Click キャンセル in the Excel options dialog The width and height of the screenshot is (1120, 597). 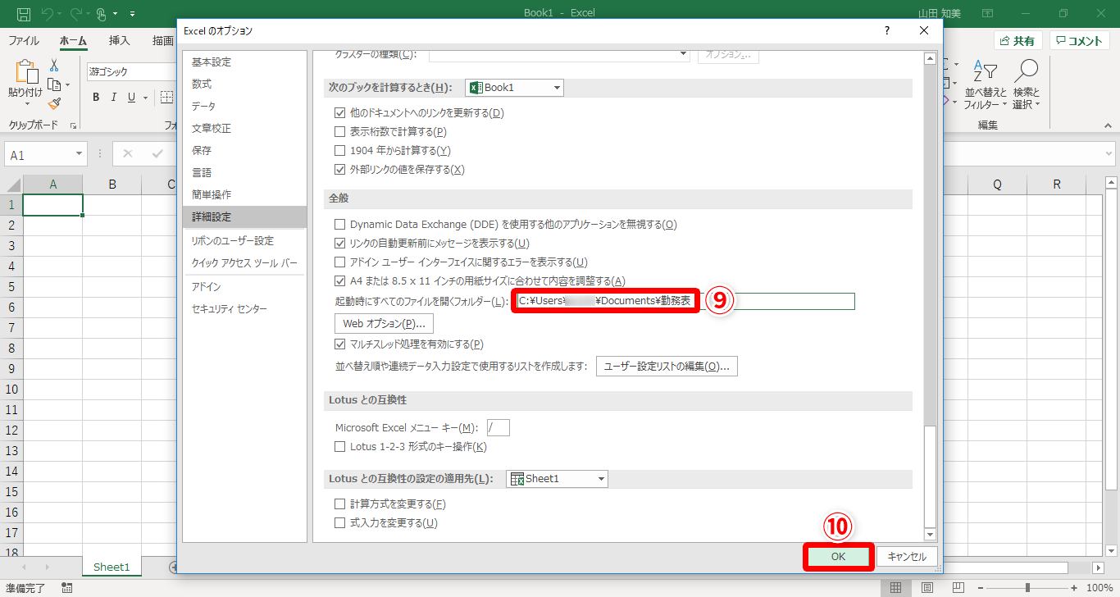[907, 556]
